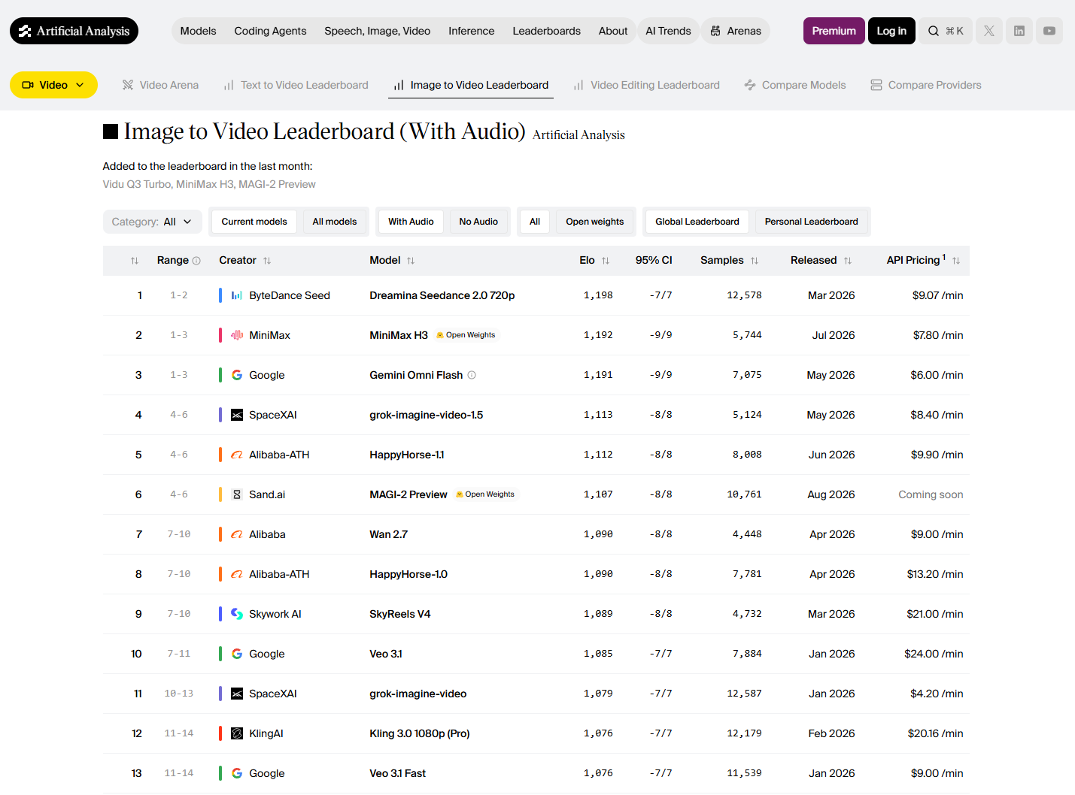The width and height of the screenshot is (1075, 795).
Task: Open the LinkedIn icon link
Action: click(x=1019, y=31)
